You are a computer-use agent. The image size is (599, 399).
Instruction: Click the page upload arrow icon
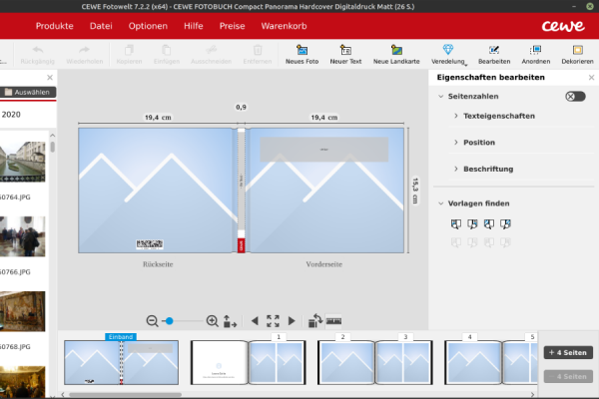pyautogui.click(x=230, y=321)
